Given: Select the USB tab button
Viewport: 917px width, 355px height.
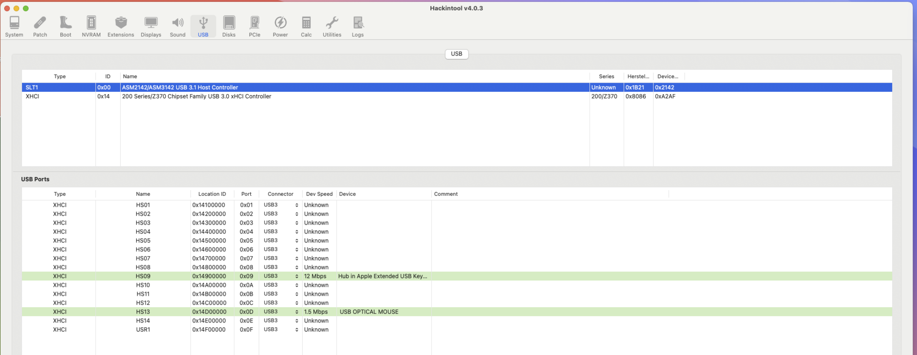Looking at the screenshot, I should (x=457, y=54).
